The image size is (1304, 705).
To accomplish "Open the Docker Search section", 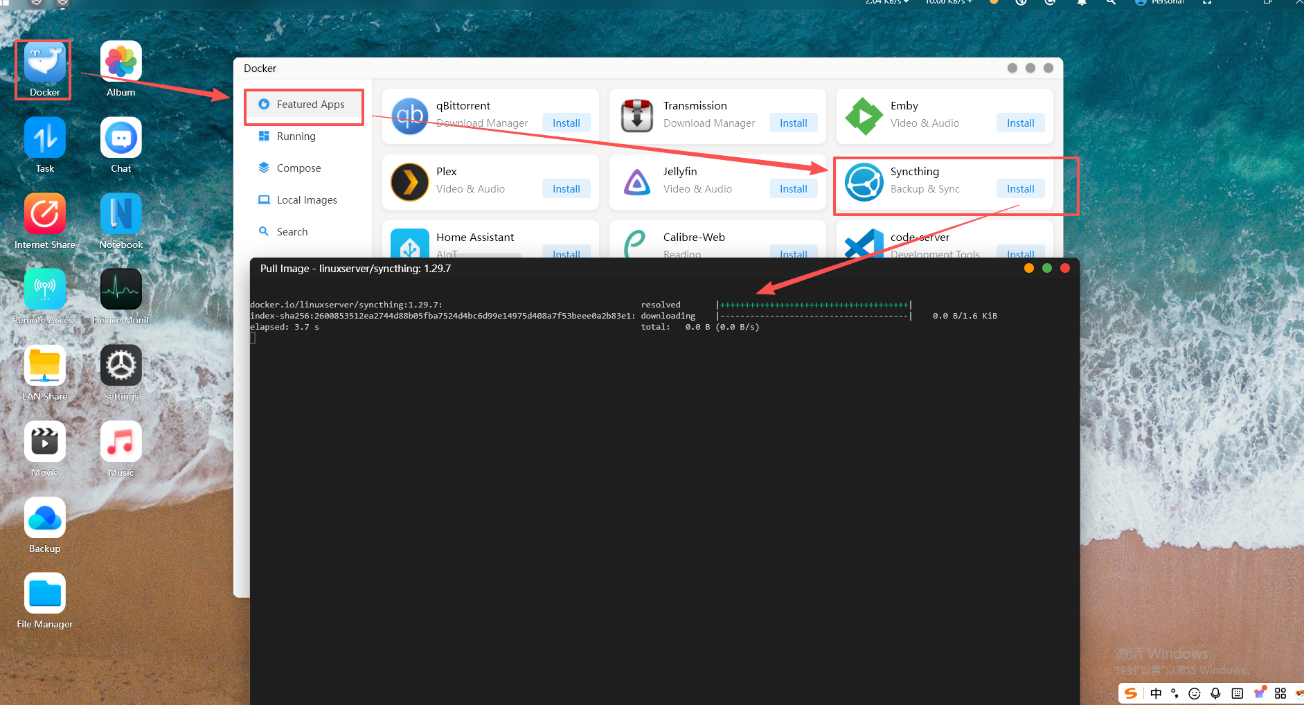I will 303,232.
